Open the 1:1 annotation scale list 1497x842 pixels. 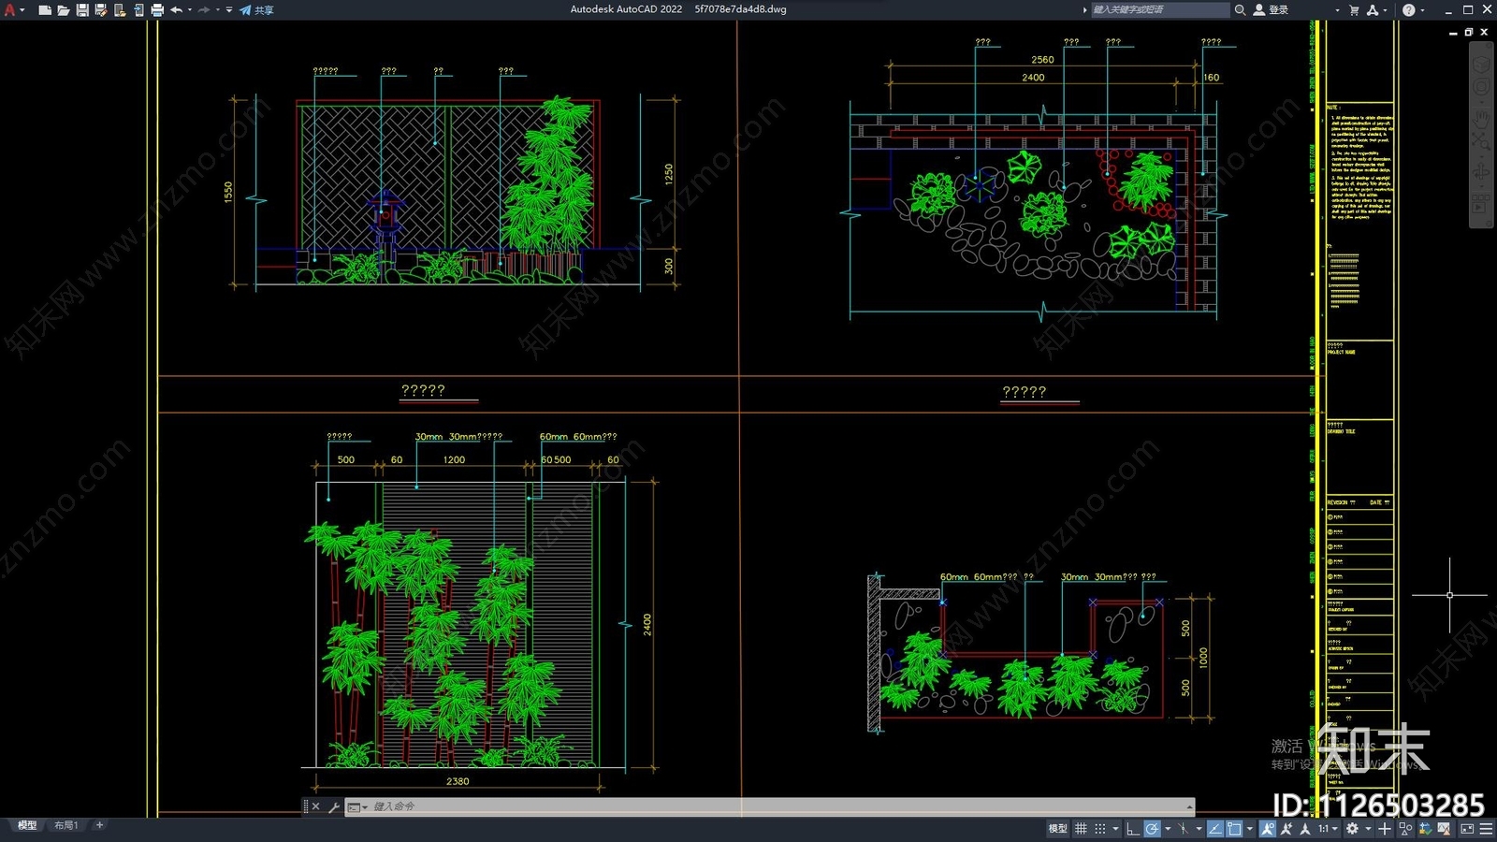click(1328, 829)
